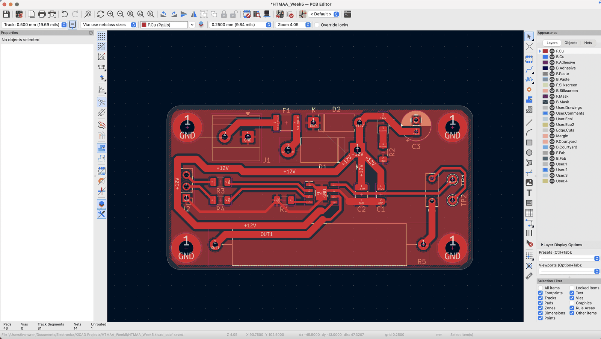Click the Zoom out icon
Image resolution: width=601 pixels, height=339 pixels.
[x=121, y=14]
